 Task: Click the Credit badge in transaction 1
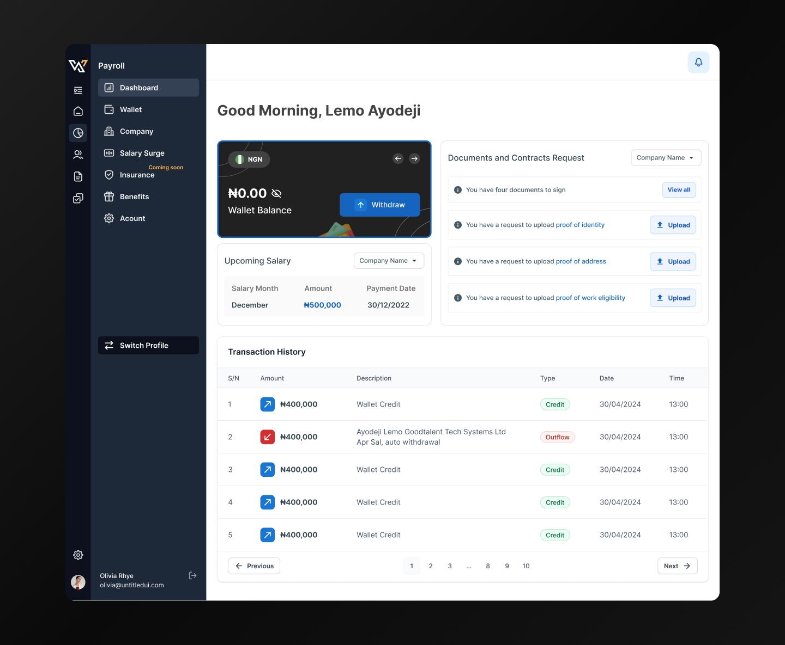coord(555,404)
